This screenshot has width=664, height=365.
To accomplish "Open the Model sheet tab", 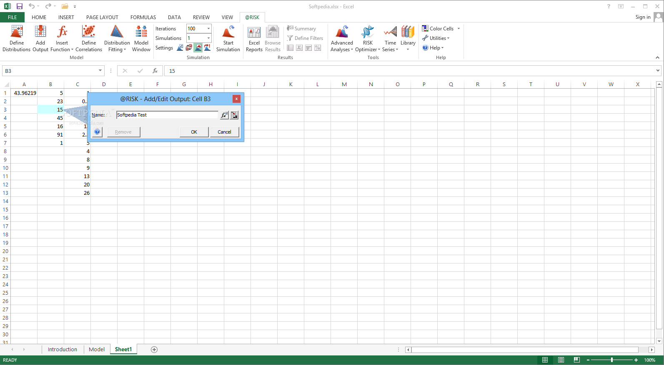I will (97, 349).
